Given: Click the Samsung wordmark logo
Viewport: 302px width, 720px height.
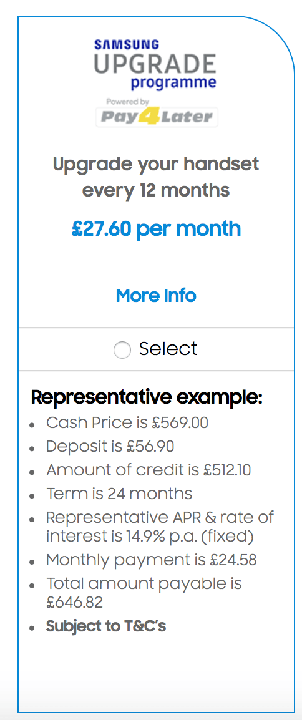Looking at the screenshot, I should (x=127, y=45).
